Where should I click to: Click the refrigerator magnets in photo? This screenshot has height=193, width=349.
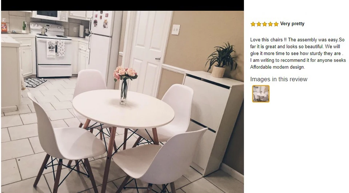(x=101, y=20)
